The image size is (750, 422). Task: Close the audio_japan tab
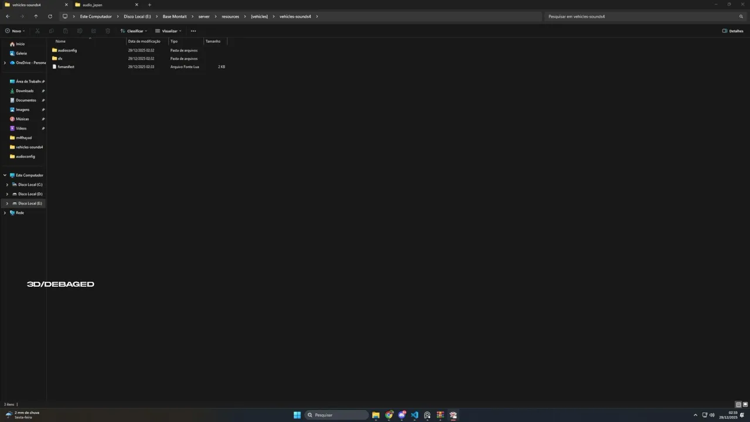pos(137,5)
